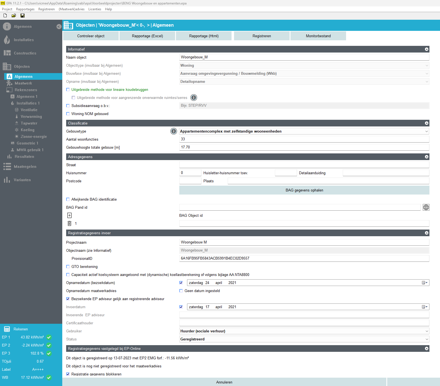
Task: Click the info icon next to Gebouwtype
Action: click(173, 131)
